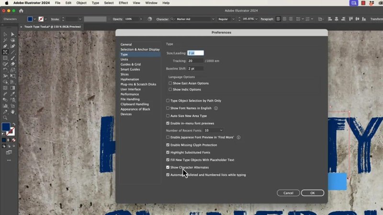This screenshot has width=383, height=215.
Task: Click fill swatch in control bar
Action: 30,19
